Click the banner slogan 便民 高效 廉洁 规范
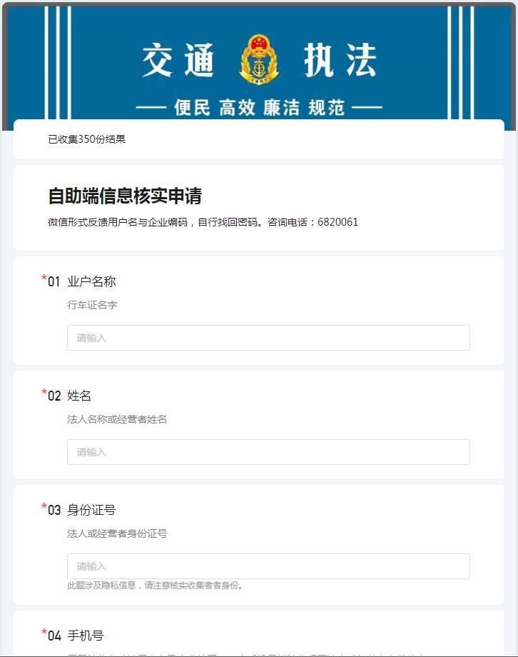The height and width of the screenshot is (657, 518). tap(259, 108)
